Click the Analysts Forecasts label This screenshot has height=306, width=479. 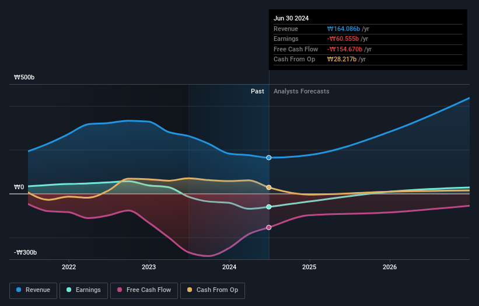302,92
